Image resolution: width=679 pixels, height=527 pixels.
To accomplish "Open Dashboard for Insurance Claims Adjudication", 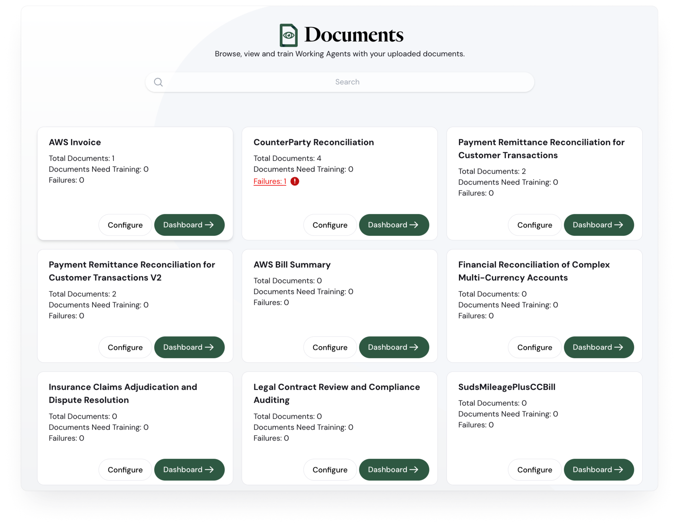I will [189, 470].
